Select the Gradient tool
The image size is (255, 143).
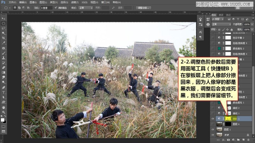[x=4, y=73]
